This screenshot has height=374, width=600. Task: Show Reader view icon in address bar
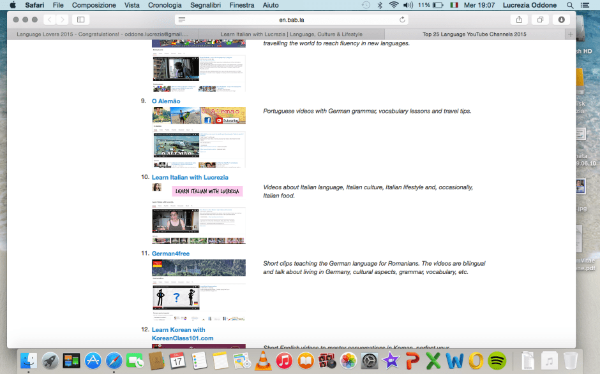[x=183, y=20]
